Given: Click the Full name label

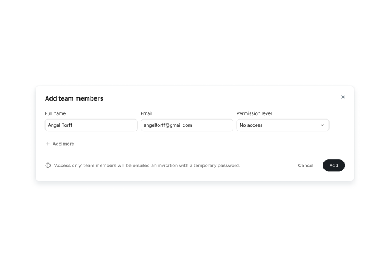Looking at the screenshot, I should 55,113.
